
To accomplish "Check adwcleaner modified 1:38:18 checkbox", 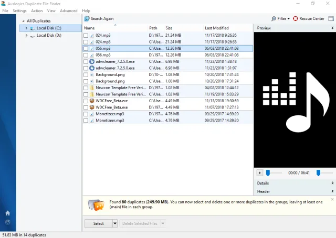I will (86, 62).
